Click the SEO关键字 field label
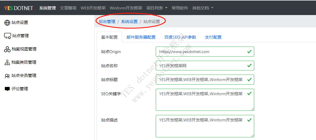316x140 pixels. (x=111, y=94)
